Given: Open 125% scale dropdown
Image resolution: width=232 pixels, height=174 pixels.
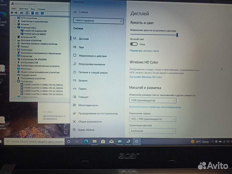Looking at the screenshot, I should (x=153, y=100).
